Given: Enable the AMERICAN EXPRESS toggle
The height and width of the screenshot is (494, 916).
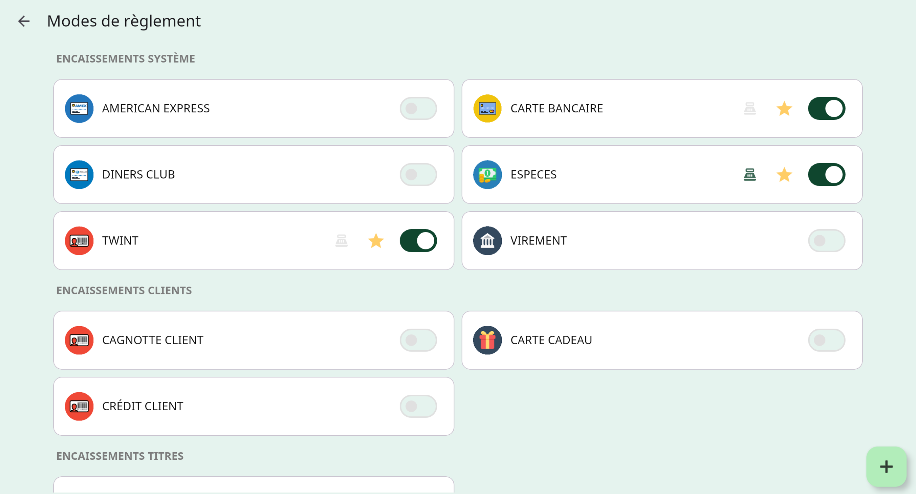Looking at the screenshot, I should tap(418, 108).
